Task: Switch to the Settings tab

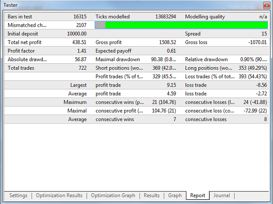Action: 18,195
